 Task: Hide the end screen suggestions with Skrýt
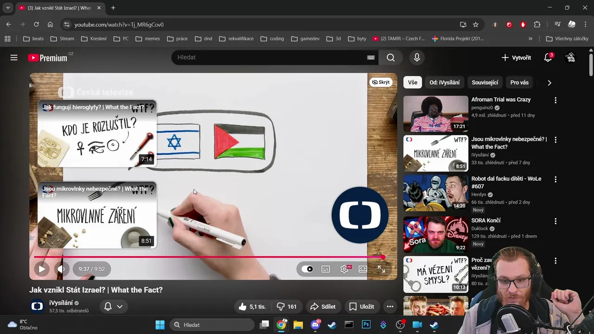click(381, 82)
